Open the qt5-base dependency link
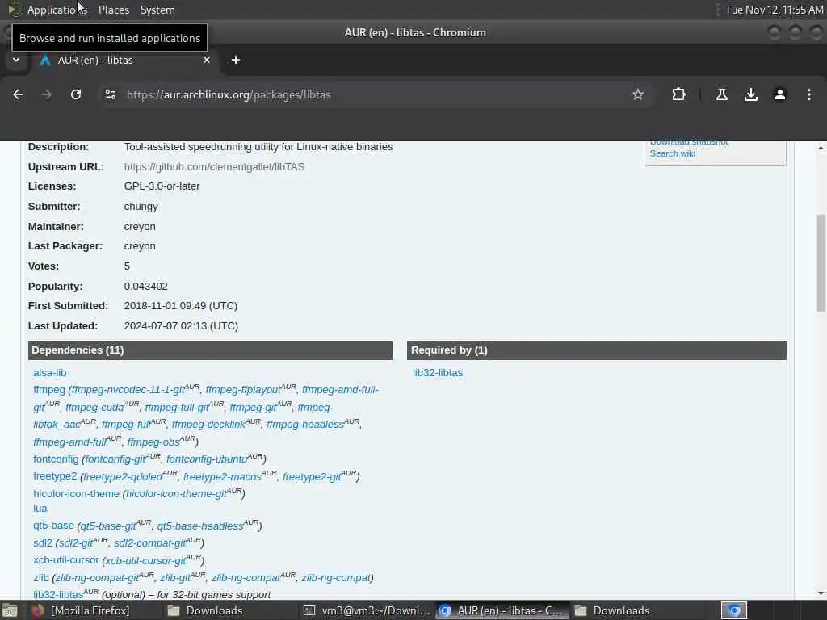The image size is (827, 620). coord(53,526)
